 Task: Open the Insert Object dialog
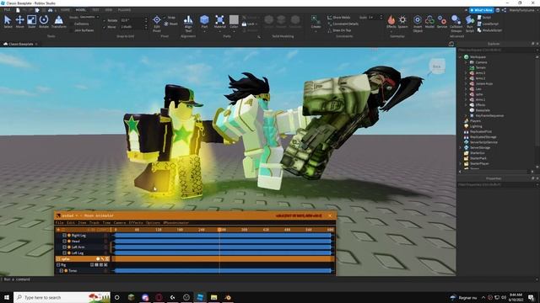click(418, 23)
